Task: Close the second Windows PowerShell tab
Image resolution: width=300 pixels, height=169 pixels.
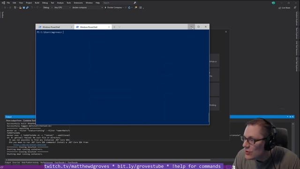Action: (109, 27)
